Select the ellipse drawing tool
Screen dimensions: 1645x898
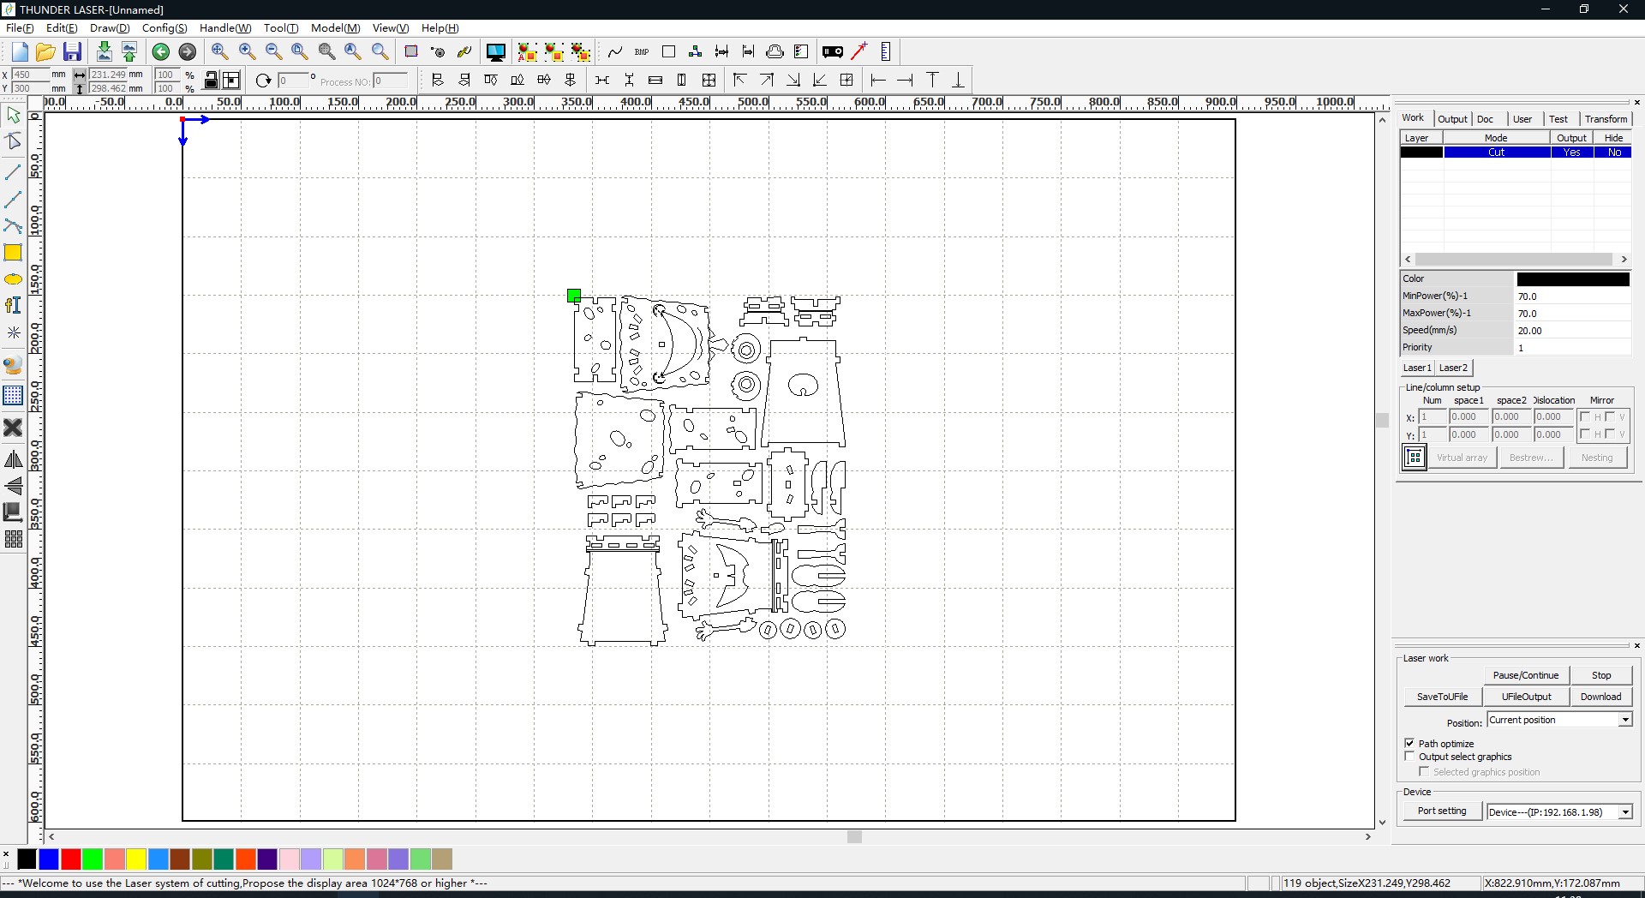tap(13, 279)
